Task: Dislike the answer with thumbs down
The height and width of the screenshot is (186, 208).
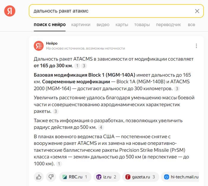Action: click(51, 177)
